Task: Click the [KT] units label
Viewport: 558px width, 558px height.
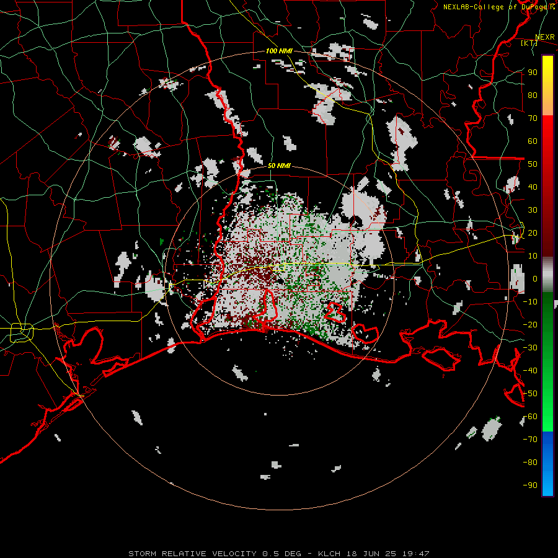Action: [x=529, y=43]
